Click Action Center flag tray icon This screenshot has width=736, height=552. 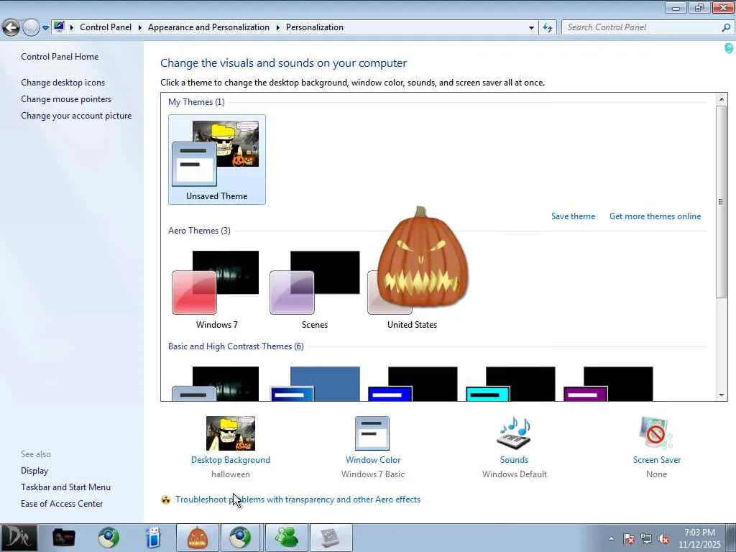click(629, 538)
